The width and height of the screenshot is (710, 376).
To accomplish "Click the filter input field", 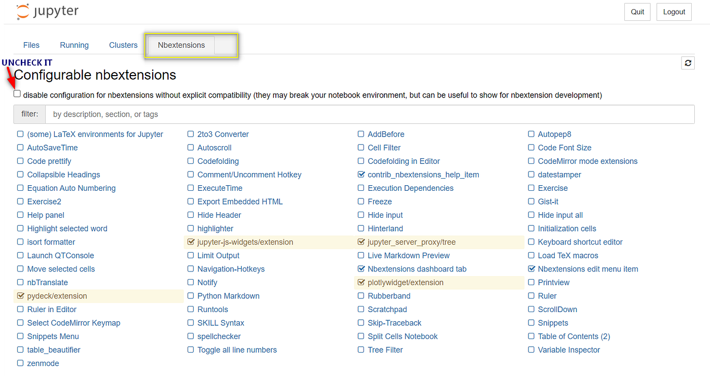I will coord(355,114).
